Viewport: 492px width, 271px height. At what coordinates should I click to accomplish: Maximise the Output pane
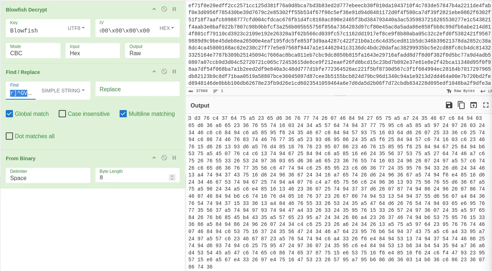[486, 105]
